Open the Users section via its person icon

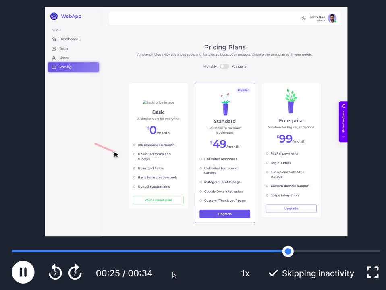point(54,58)
